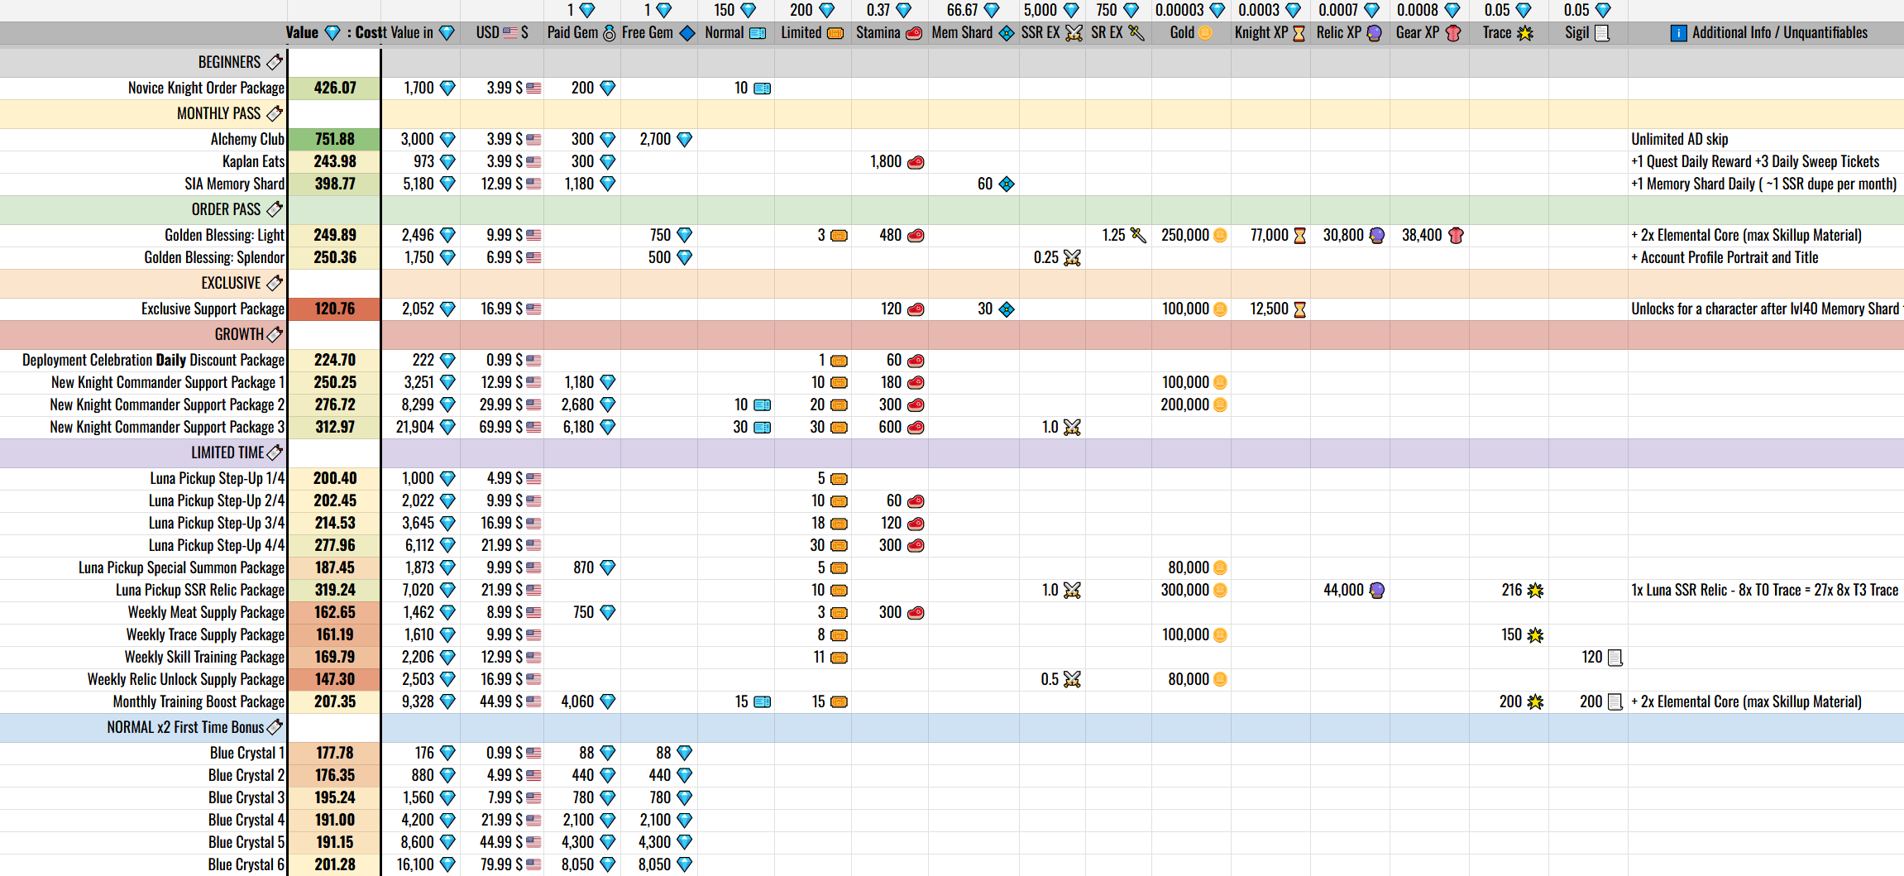
Task: Click the SSR EX crossed swords header icon
Action: 1074,33
